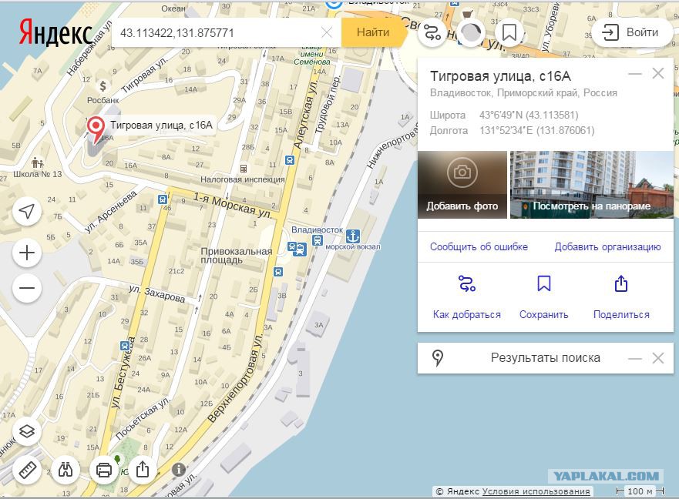
Task: Zoom out with the minus button
Action: tap(27, 288)
